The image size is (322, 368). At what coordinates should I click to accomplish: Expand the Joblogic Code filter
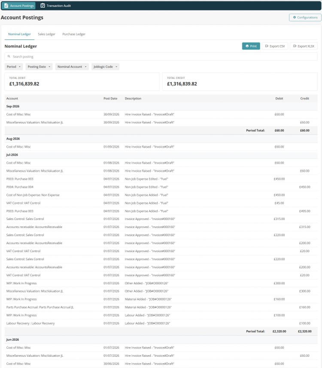point(105,67)
